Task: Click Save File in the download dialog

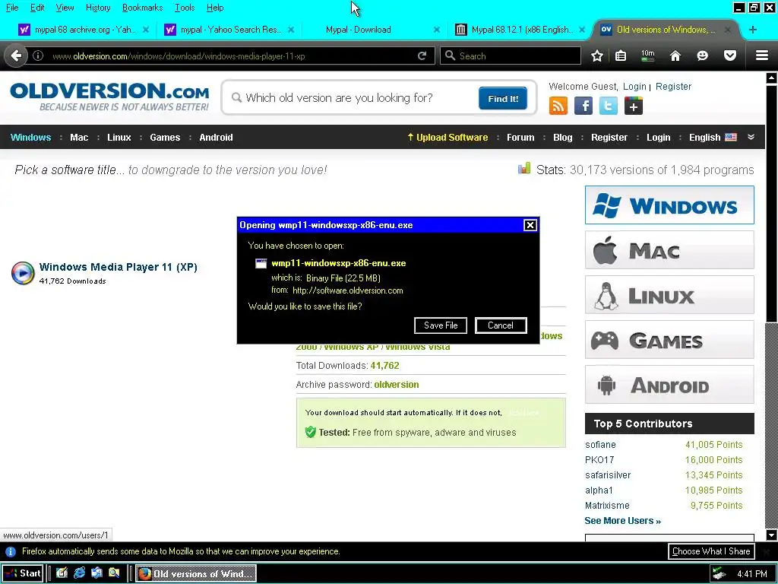Action: (441, 325)
